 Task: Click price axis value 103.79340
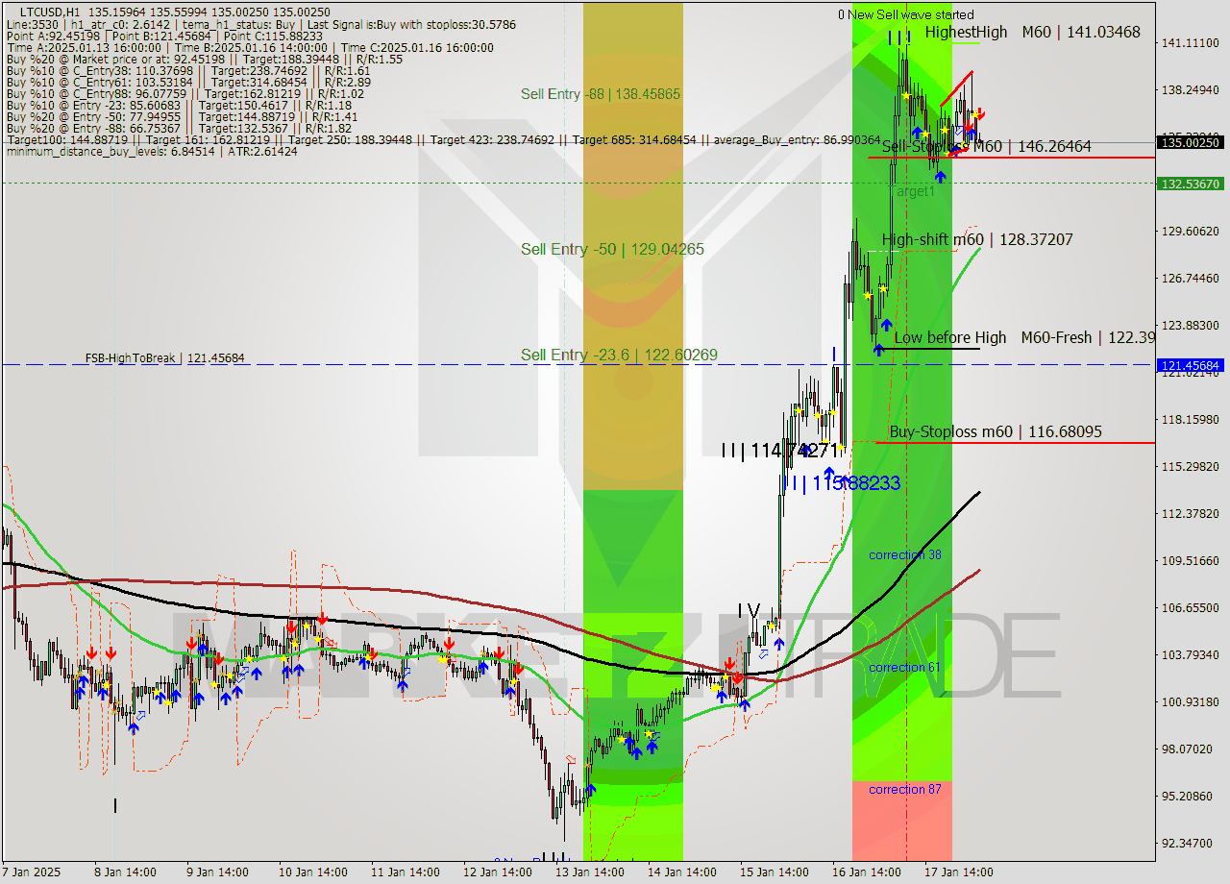[x=1192, y=654]
